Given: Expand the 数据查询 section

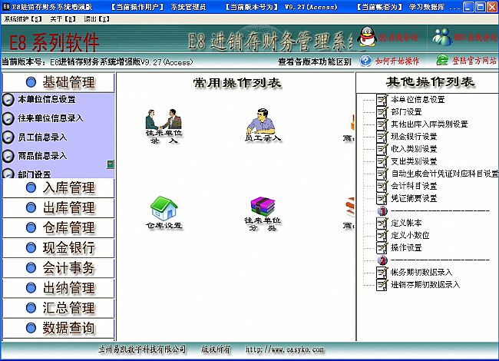Looking at the screenshot, I should click(x=58, y=328).
